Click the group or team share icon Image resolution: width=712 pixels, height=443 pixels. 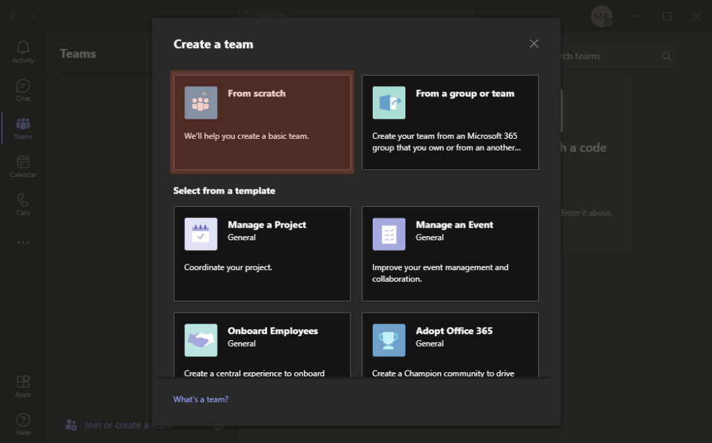tap(389, 103)
